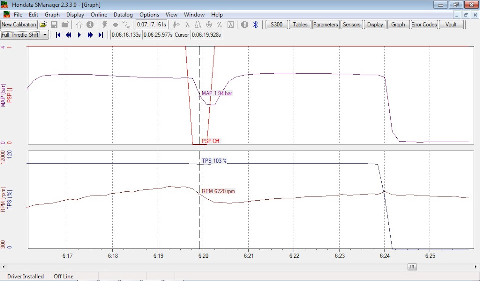Click the MAP 1.94 bar label

(217, 93)
